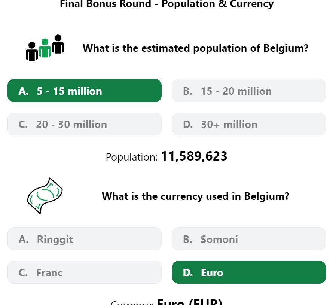
Task: Click the "Population:" result label
Action: coord(132,157)
